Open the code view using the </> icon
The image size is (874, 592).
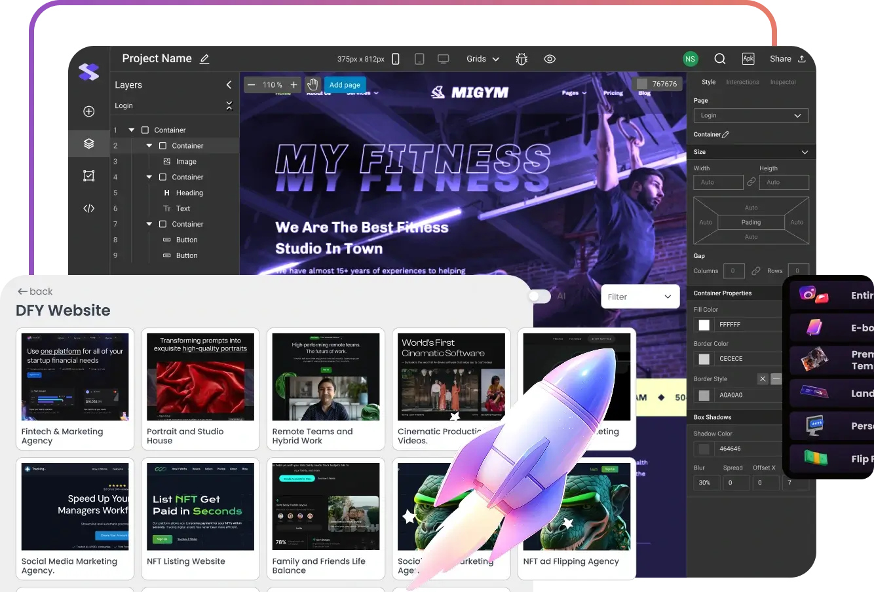point(88,208)
